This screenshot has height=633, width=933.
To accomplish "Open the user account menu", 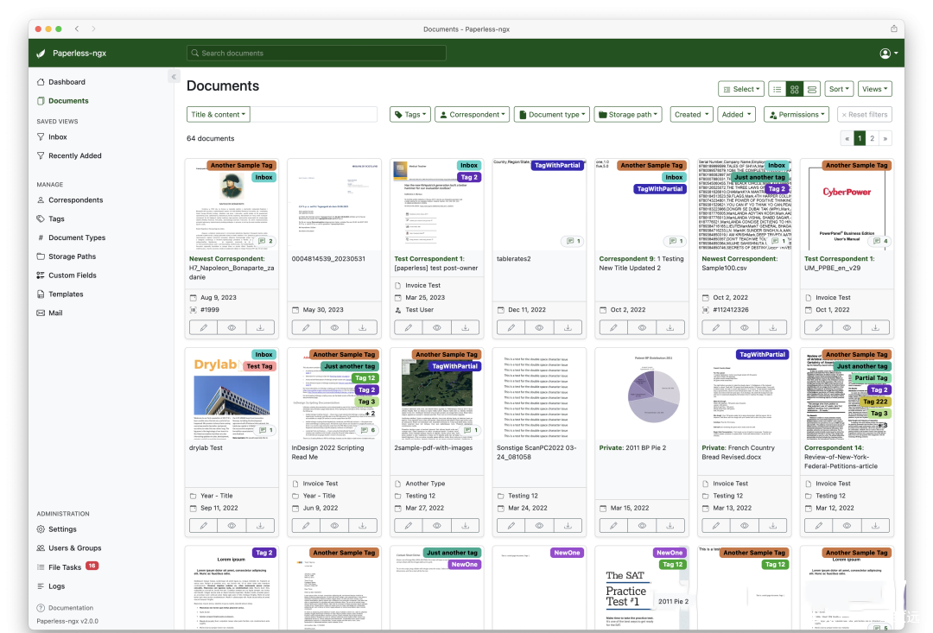I will 888,54.
